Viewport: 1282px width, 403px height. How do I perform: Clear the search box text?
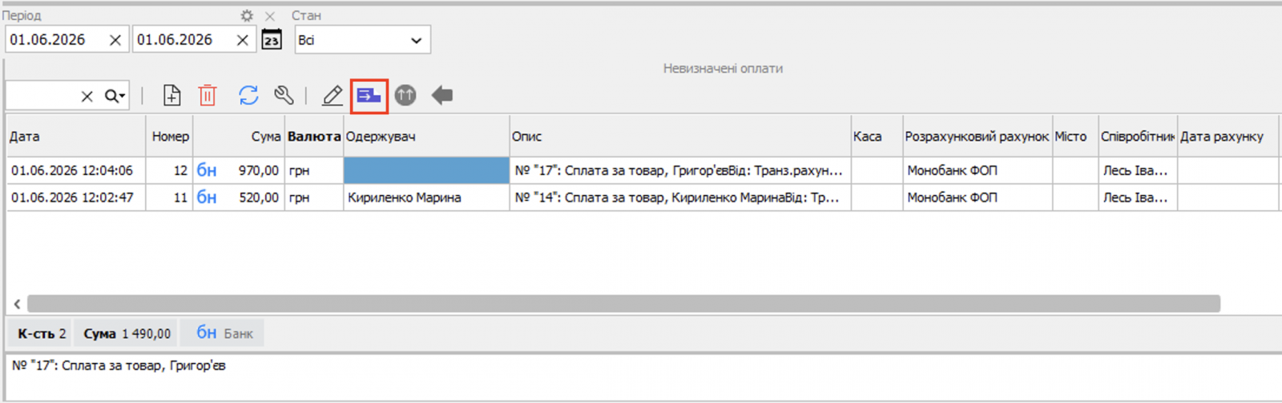87,97
